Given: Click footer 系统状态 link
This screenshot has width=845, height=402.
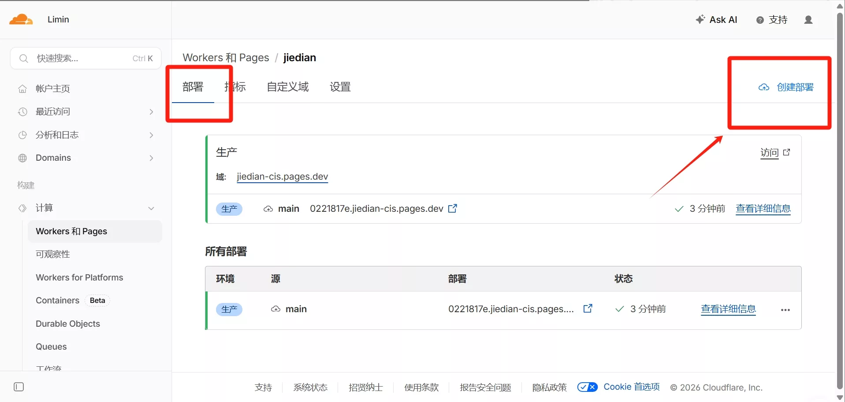Looking at the screenshot, I should (310, 387).
